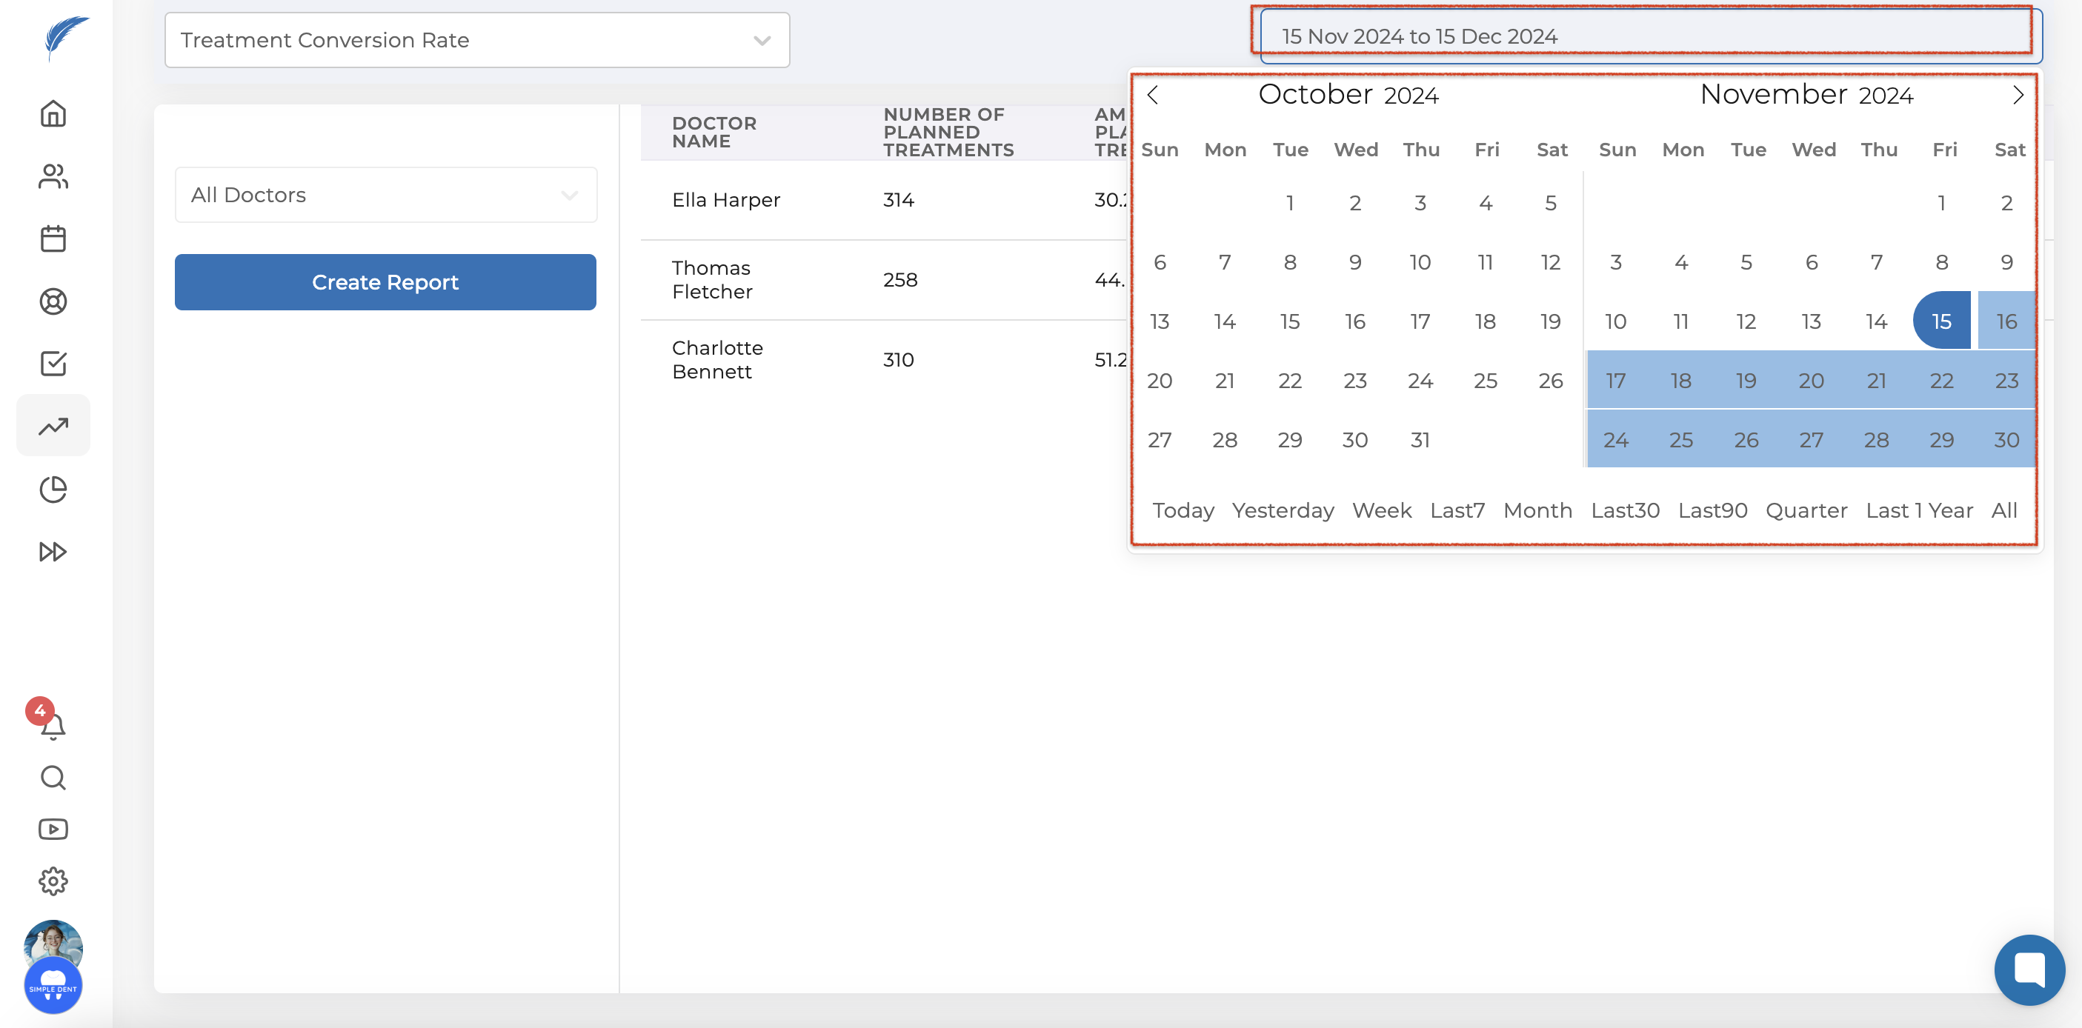Select the Last30 preset range
The image size is (2082, 1028).
point(1625,511)
